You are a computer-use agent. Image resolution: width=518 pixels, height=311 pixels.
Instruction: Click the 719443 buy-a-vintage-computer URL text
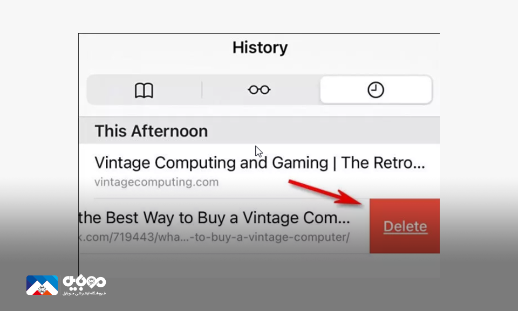214,237
